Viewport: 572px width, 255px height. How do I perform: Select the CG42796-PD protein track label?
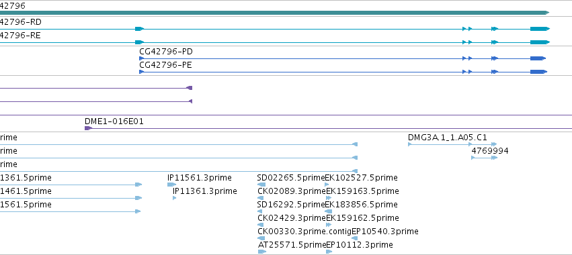[166, 52]
